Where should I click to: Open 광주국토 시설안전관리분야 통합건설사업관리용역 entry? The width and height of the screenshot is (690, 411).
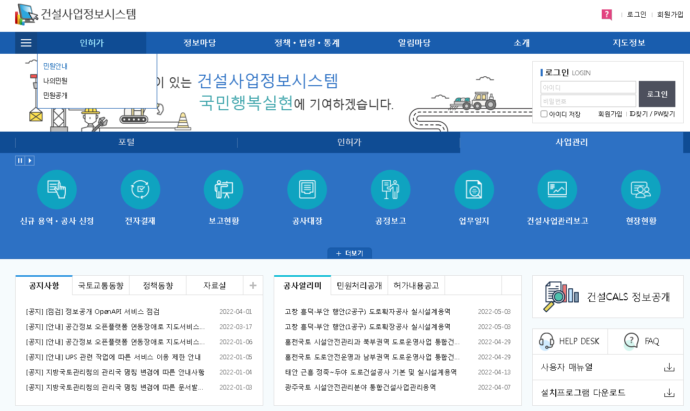(360, 387)
